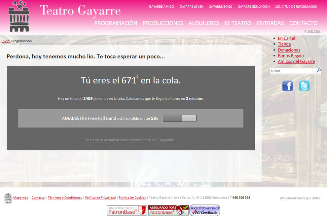Open the Entradas menu
The width and height of the screenshot is (327, 219).
pyautogui.click(x=270, y=23)
